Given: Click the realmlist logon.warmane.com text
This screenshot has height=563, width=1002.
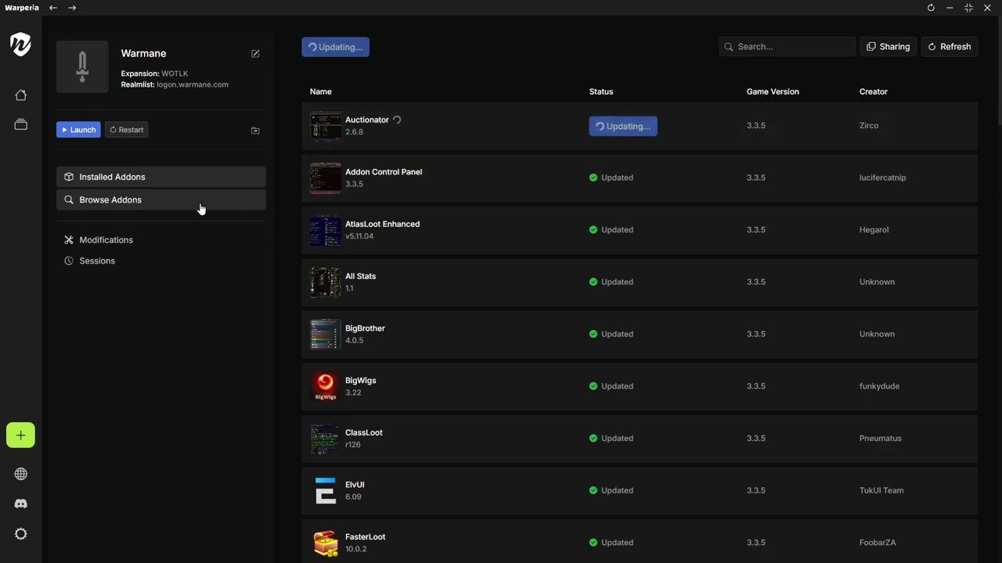Looking at the screenshot, I should [193, 84].
